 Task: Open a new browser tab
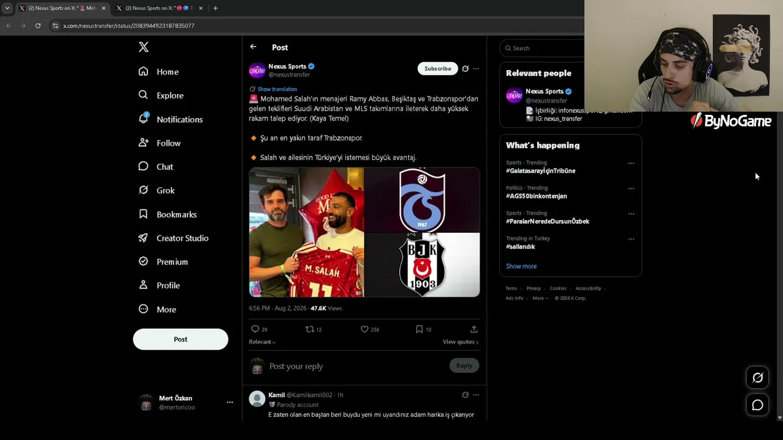215,8
